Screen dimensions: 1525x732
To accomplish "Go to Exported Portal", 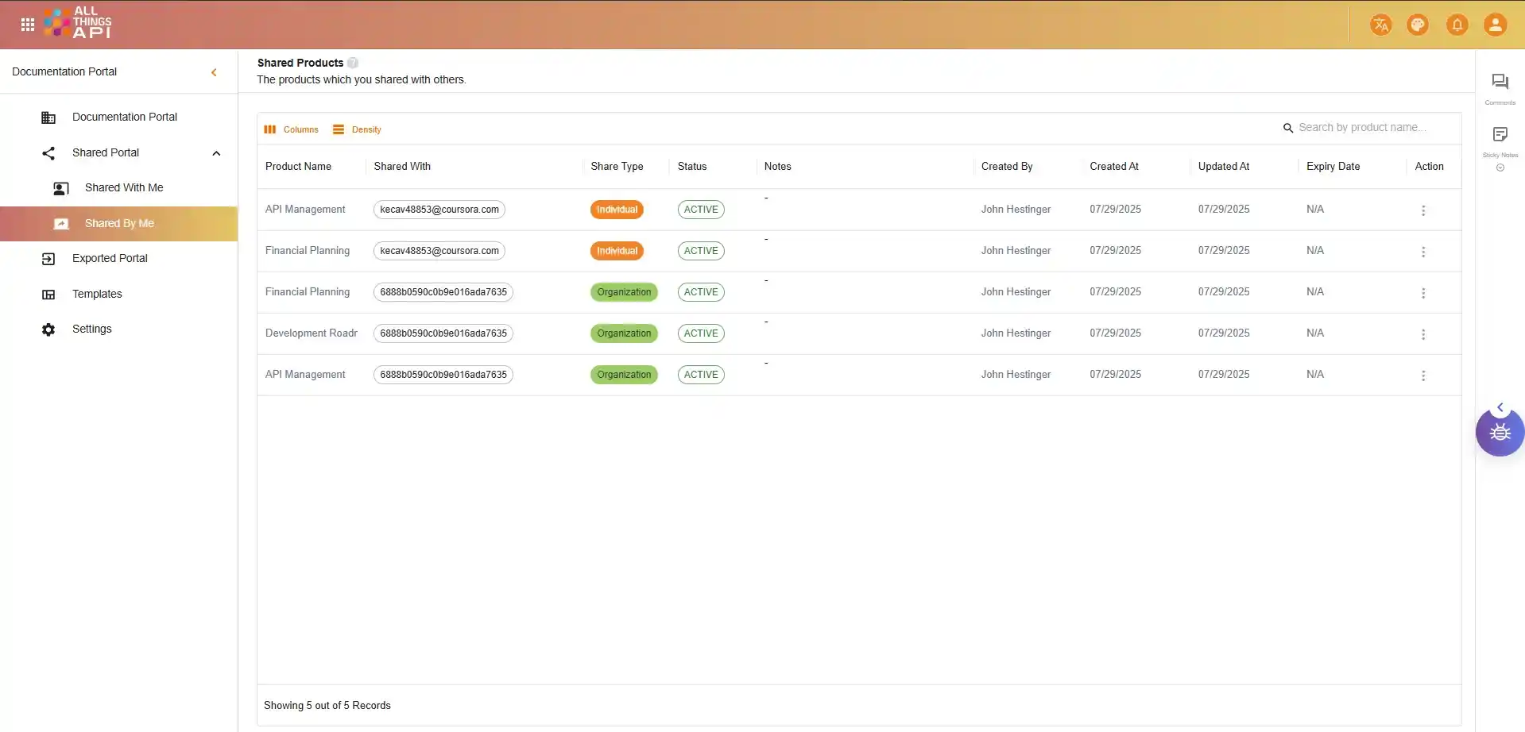I will [x=110, y=259].
